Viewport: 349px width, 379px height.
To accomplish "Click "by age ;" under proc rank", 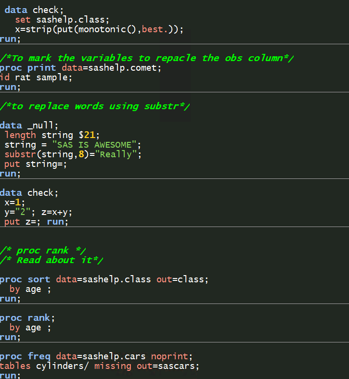I will tap(30, 328).
